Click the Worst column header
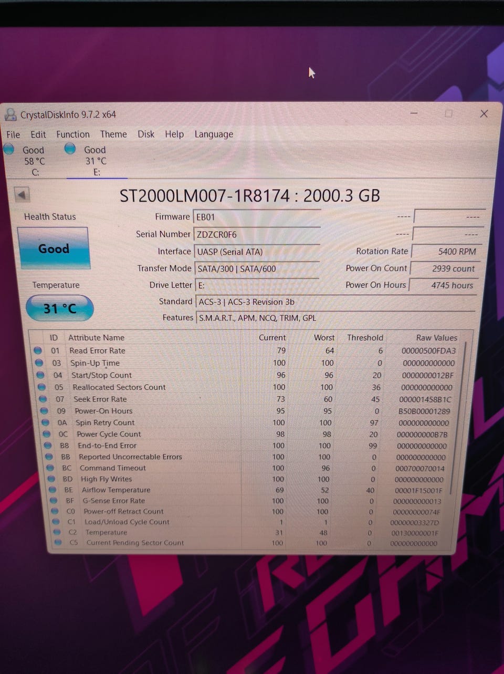The height and width of the screenshot is (674, 504). tap(324, 338)
